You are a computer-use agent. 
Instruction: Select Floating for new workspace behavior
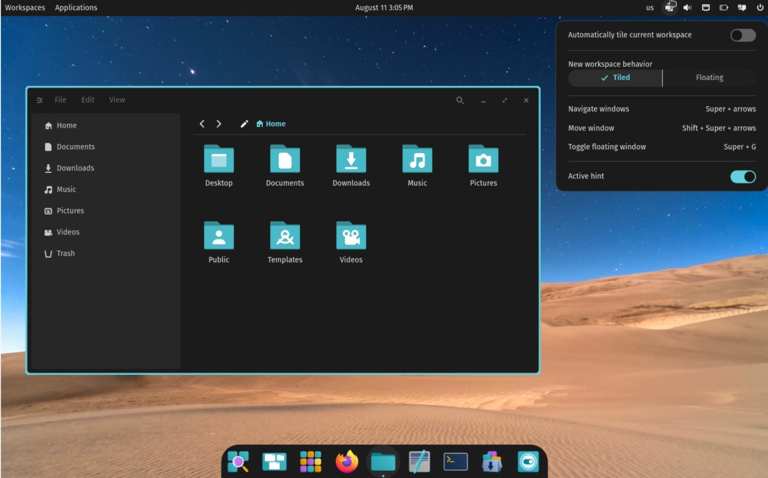709,77
